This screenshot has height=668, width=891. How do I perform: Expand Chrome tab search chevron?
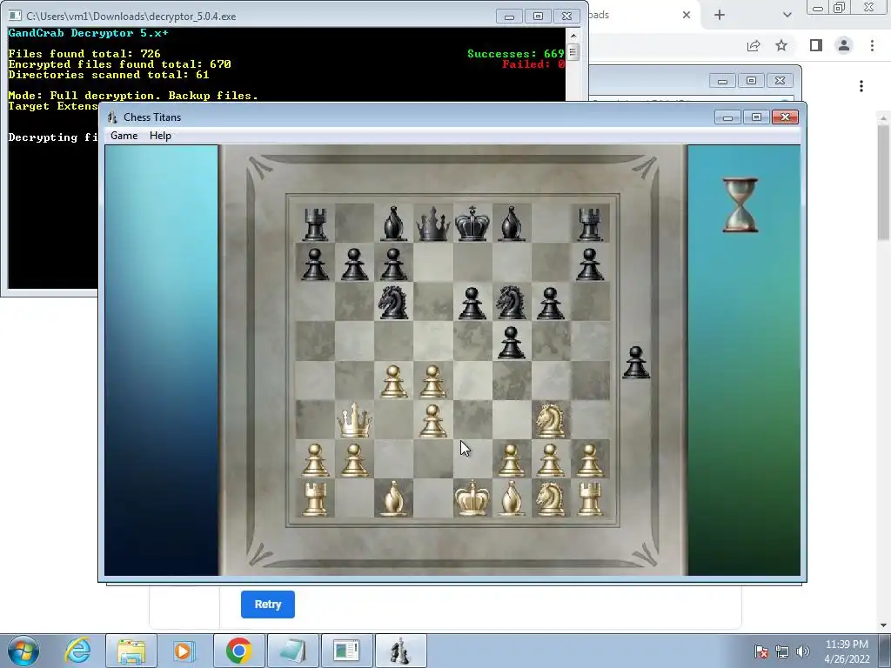point(787,15)
